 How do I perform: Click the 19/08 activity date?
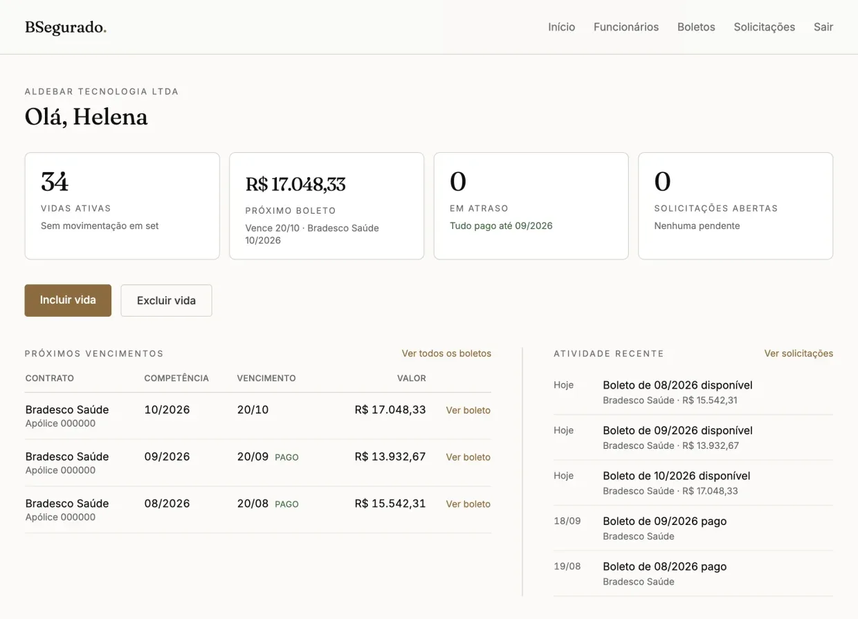[x=567, y=566]
